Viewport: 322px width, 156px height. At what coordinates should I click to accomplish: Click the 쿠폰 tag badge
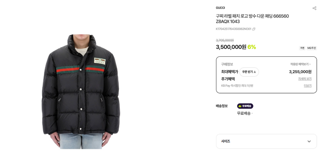pos(302,48)
